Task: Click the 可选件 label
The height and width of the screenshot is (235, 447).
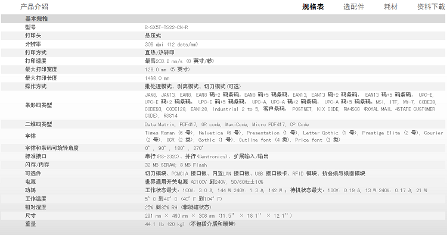Action: pyautogui.click(x=33, y=173)
